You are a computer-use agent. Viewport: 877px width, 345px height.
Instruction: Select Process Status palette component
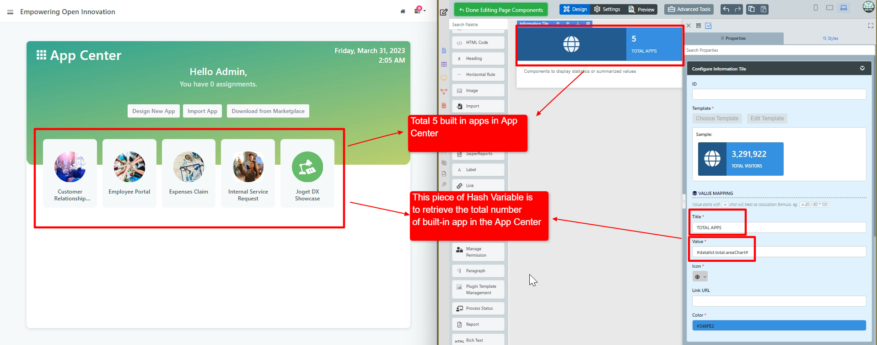[x=478, y=308]
